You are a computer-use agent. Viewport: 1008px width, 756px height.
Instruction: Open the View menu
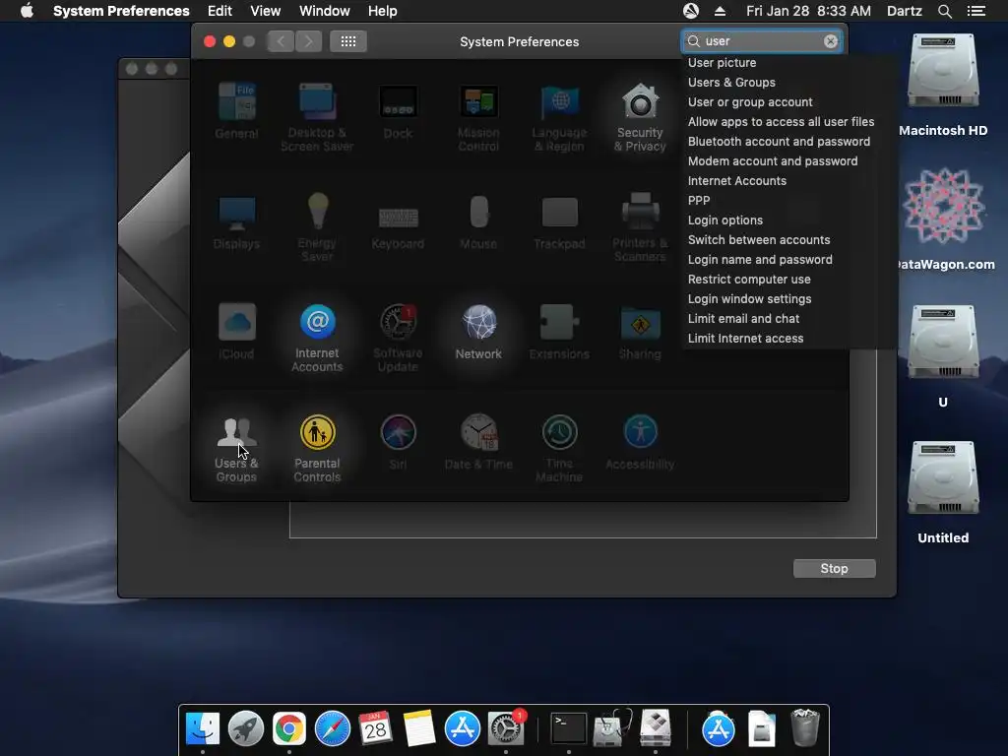[265, 11]
